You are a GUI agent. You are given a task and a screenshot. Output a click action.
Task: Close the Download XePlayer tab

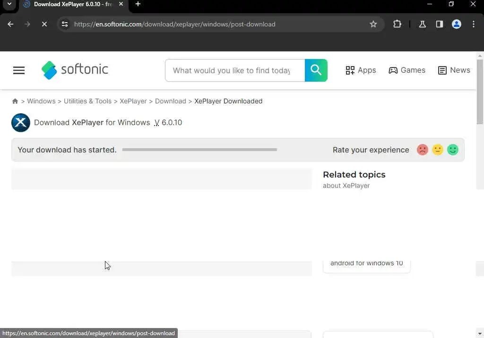point(121,4)
